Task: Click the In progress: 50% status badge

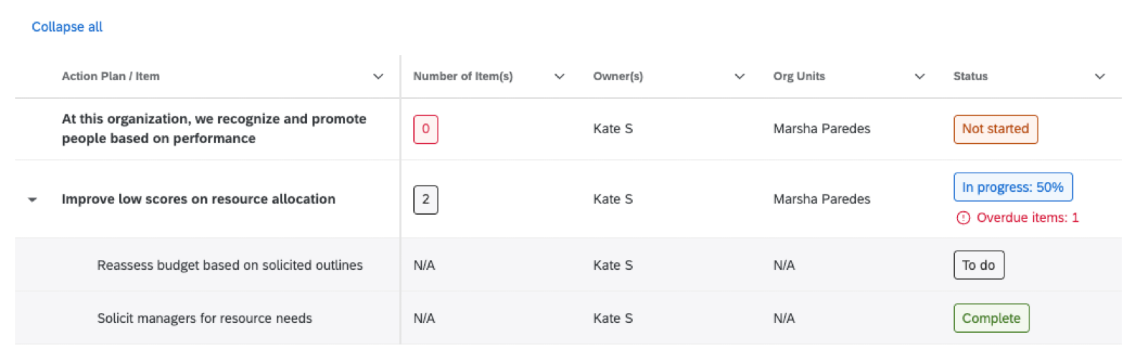Action: tap(1012, 187)
